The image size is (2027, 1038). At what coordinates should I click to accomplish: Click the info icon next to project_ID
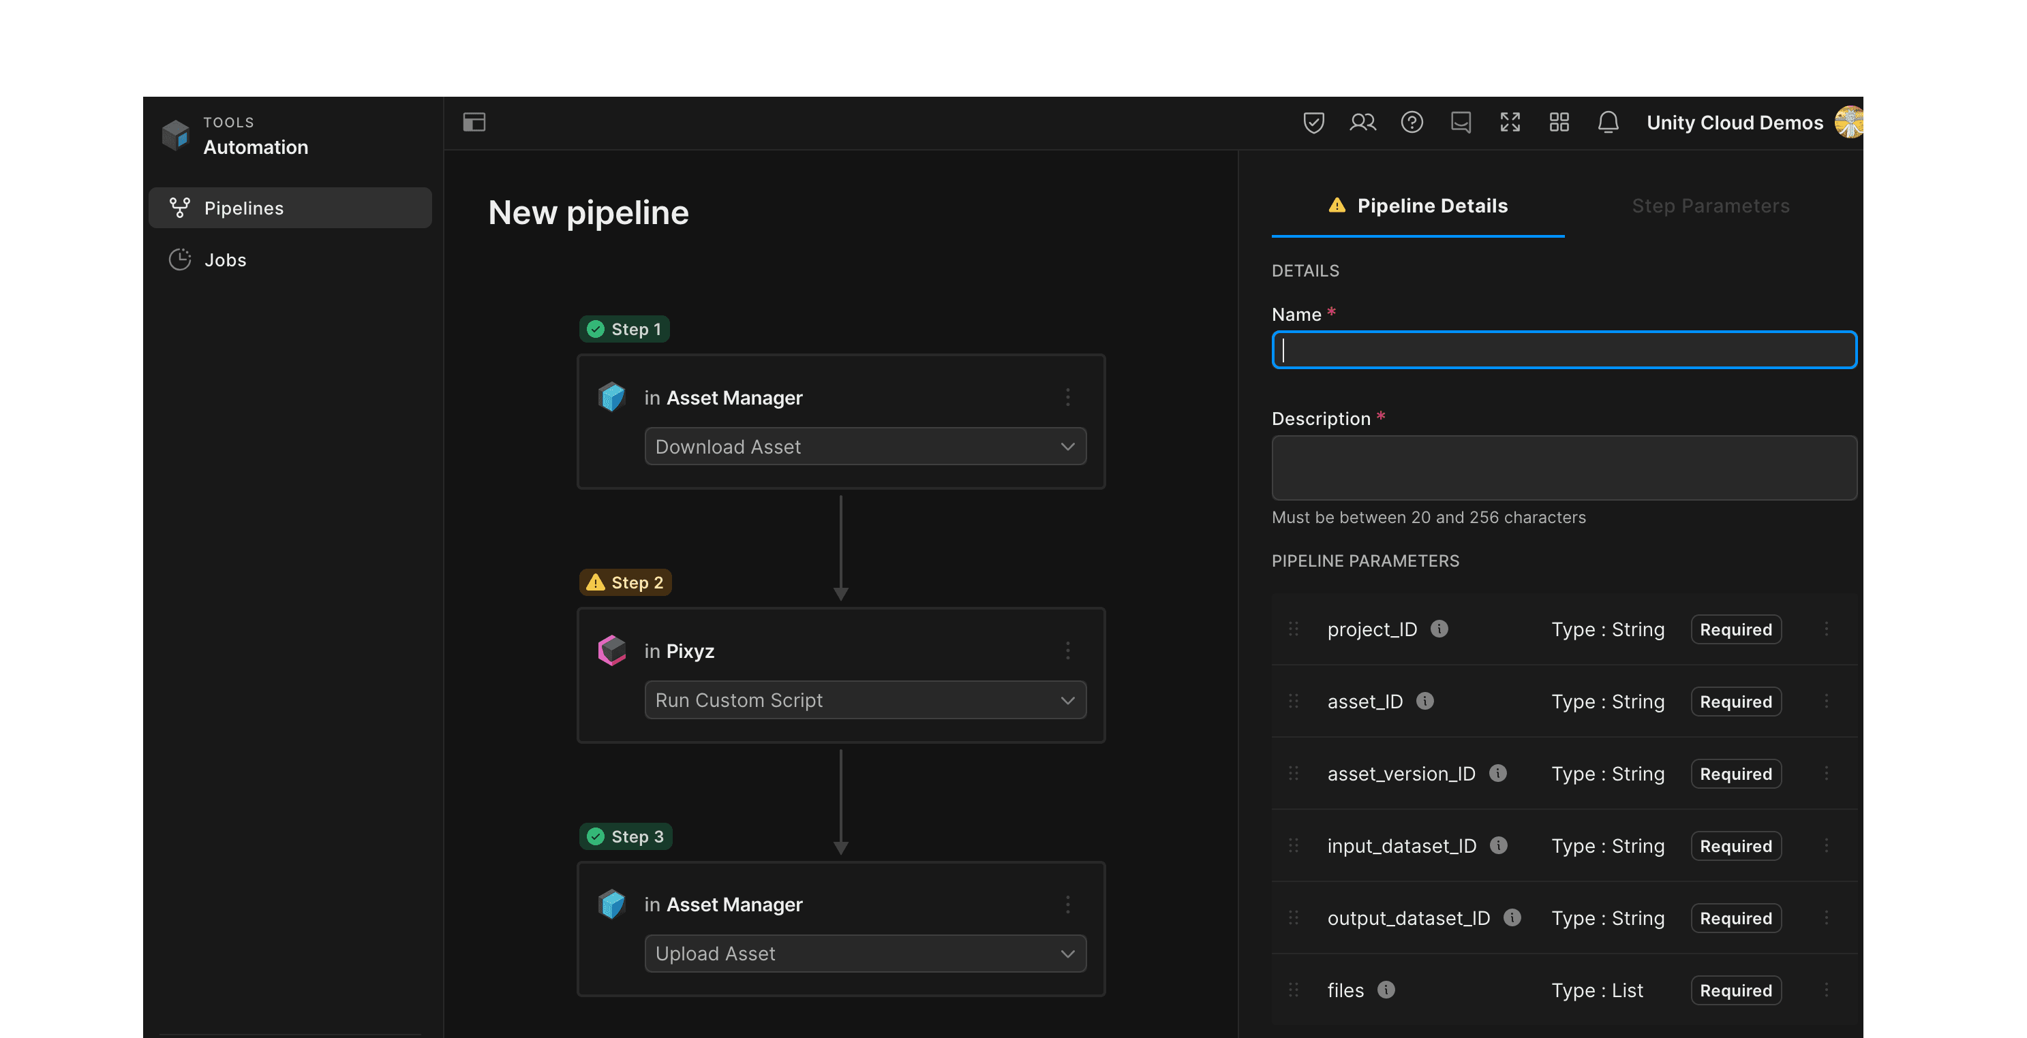coord(1441,628)
